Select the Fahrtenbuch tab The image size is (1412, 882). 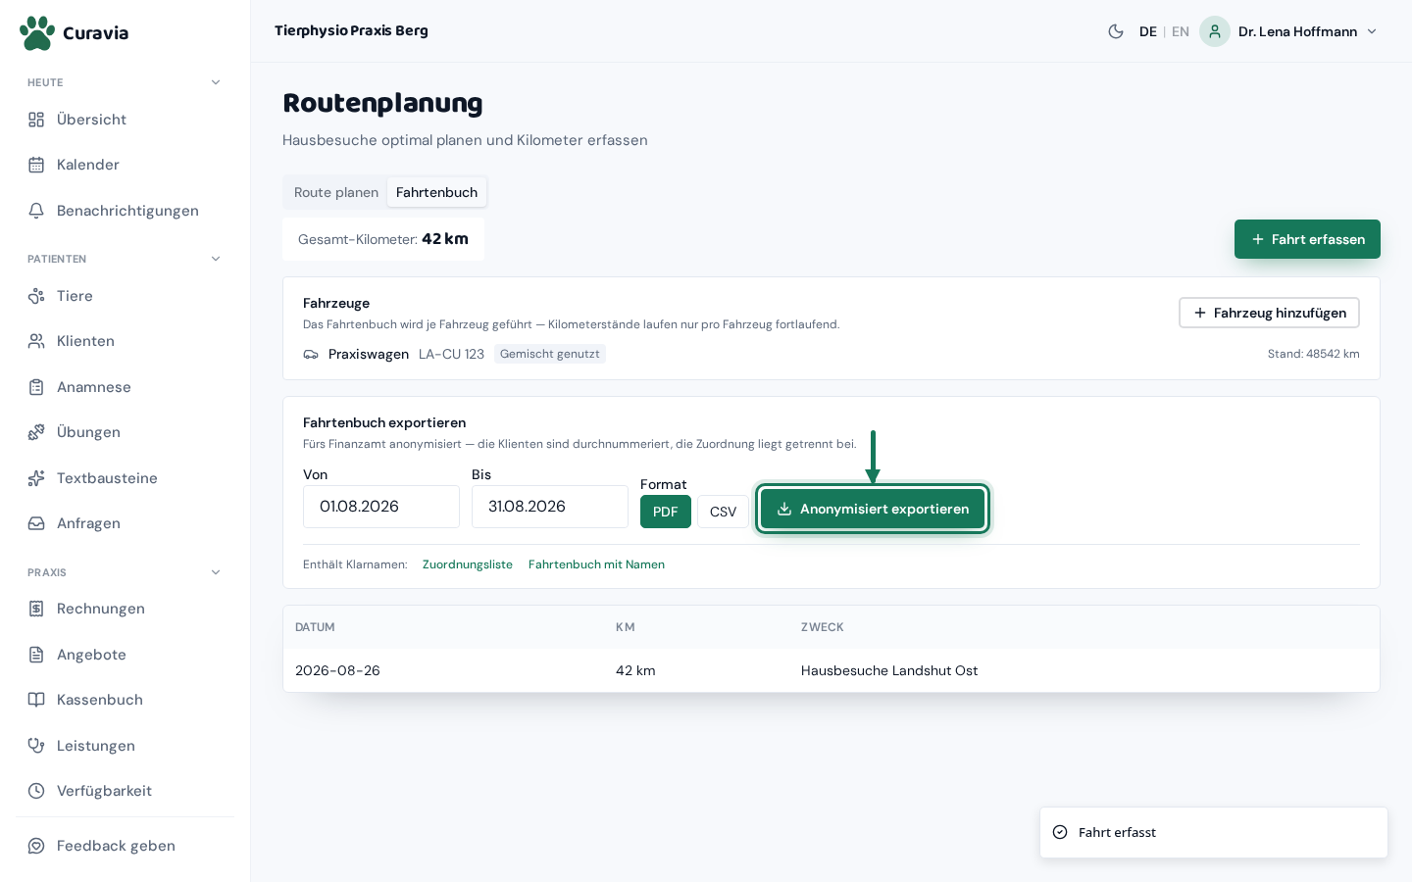point(436,192)
